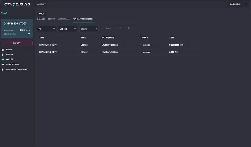Open the Status filter dropdown
The width and height of the screenshot is (251, 147).
pos(89,29)
